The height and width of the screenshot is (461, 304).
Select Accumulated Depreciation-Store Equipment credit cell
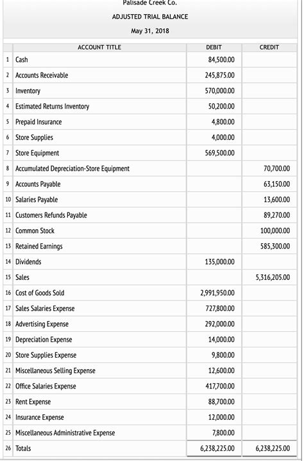click(x=269, y=168)
